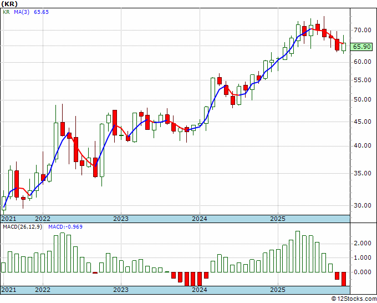
Task: Click the KR symbol label beside MA(3)
Action: tap(6, 12)
